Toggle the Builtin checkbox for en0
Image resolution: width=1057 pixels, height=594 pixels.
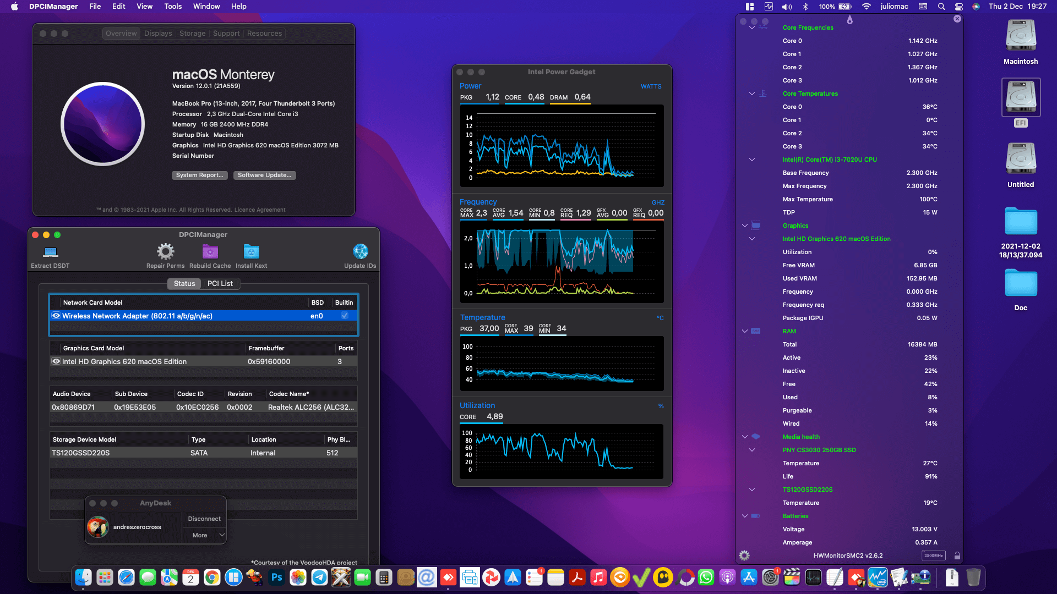click(x=345, y=316)
